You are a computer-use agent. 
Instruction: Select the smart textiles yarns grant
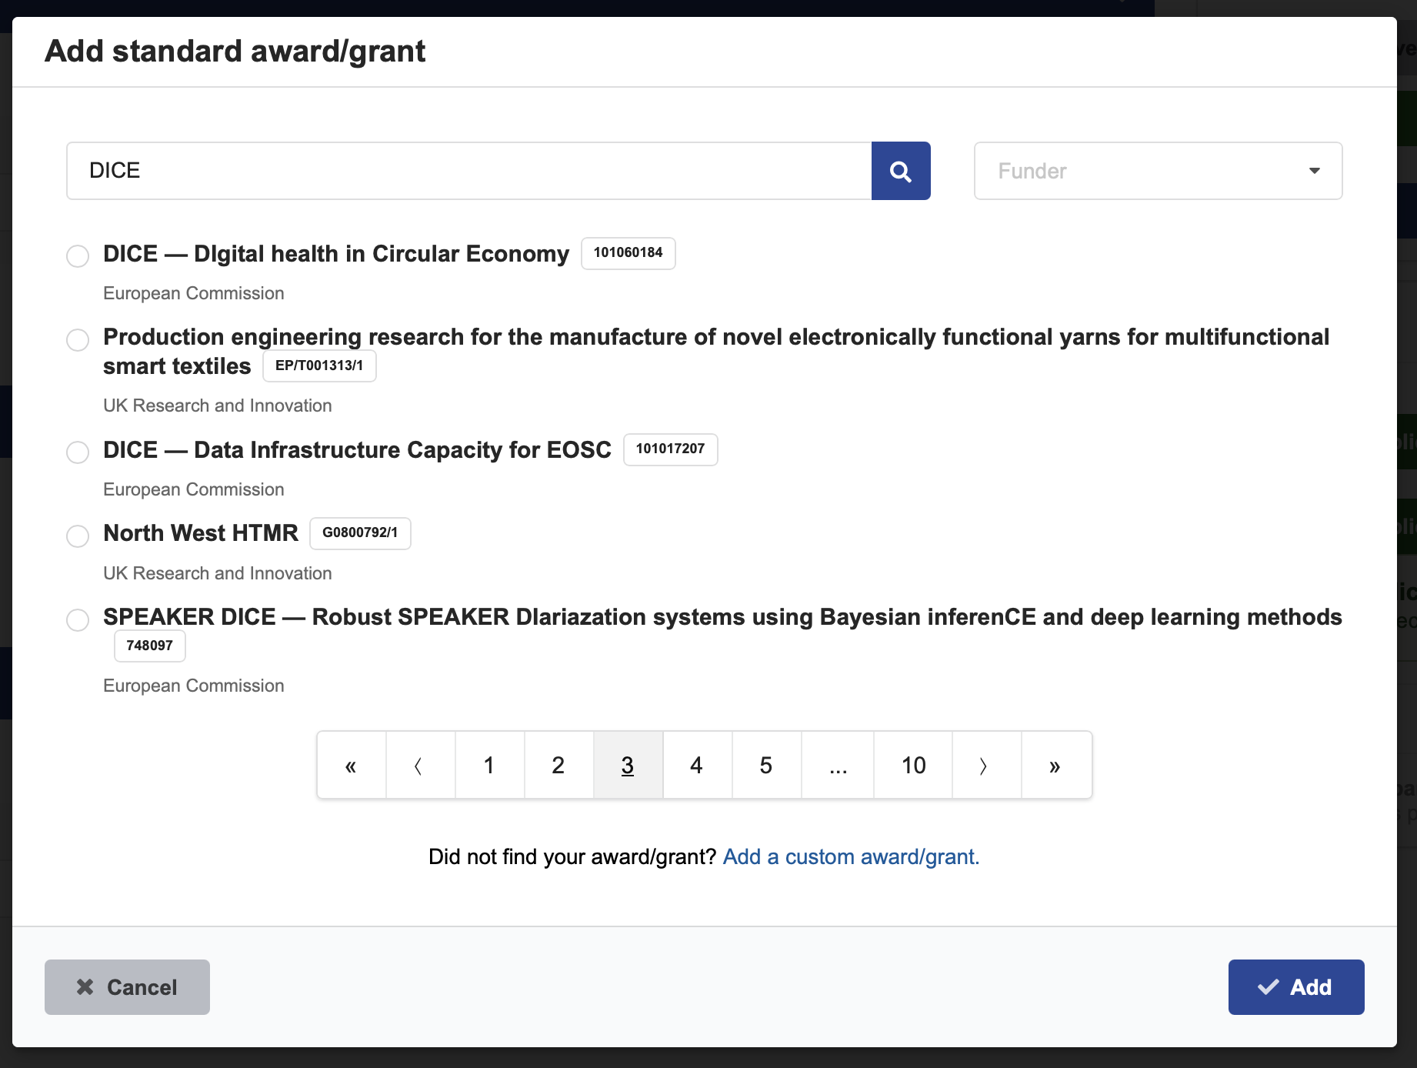pos(78,339)
